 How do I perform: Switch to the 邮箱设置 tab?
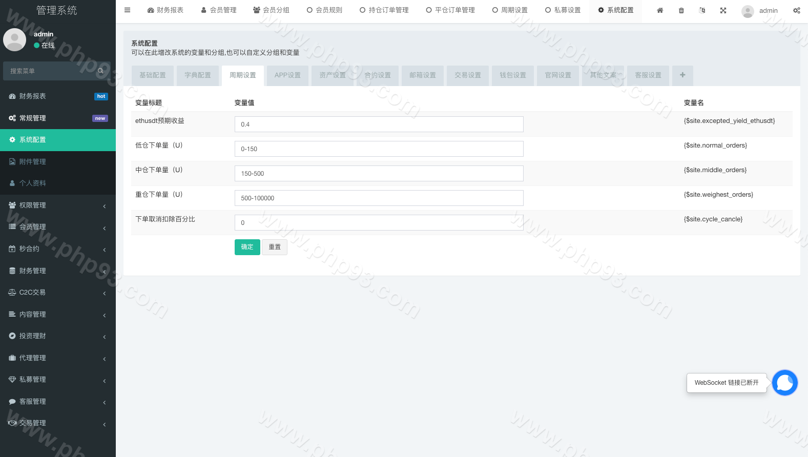[423, 75]
